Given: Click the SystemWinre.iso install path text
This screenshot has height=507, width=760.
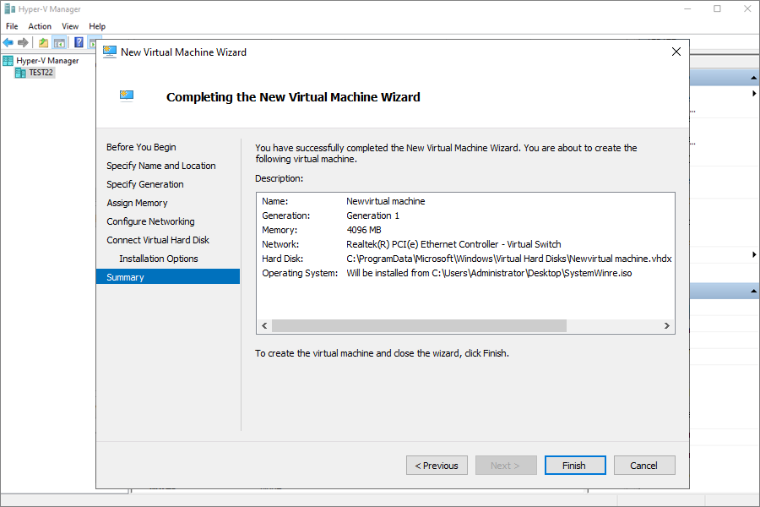Looking at the screenshot, I should tap(489, 273).
